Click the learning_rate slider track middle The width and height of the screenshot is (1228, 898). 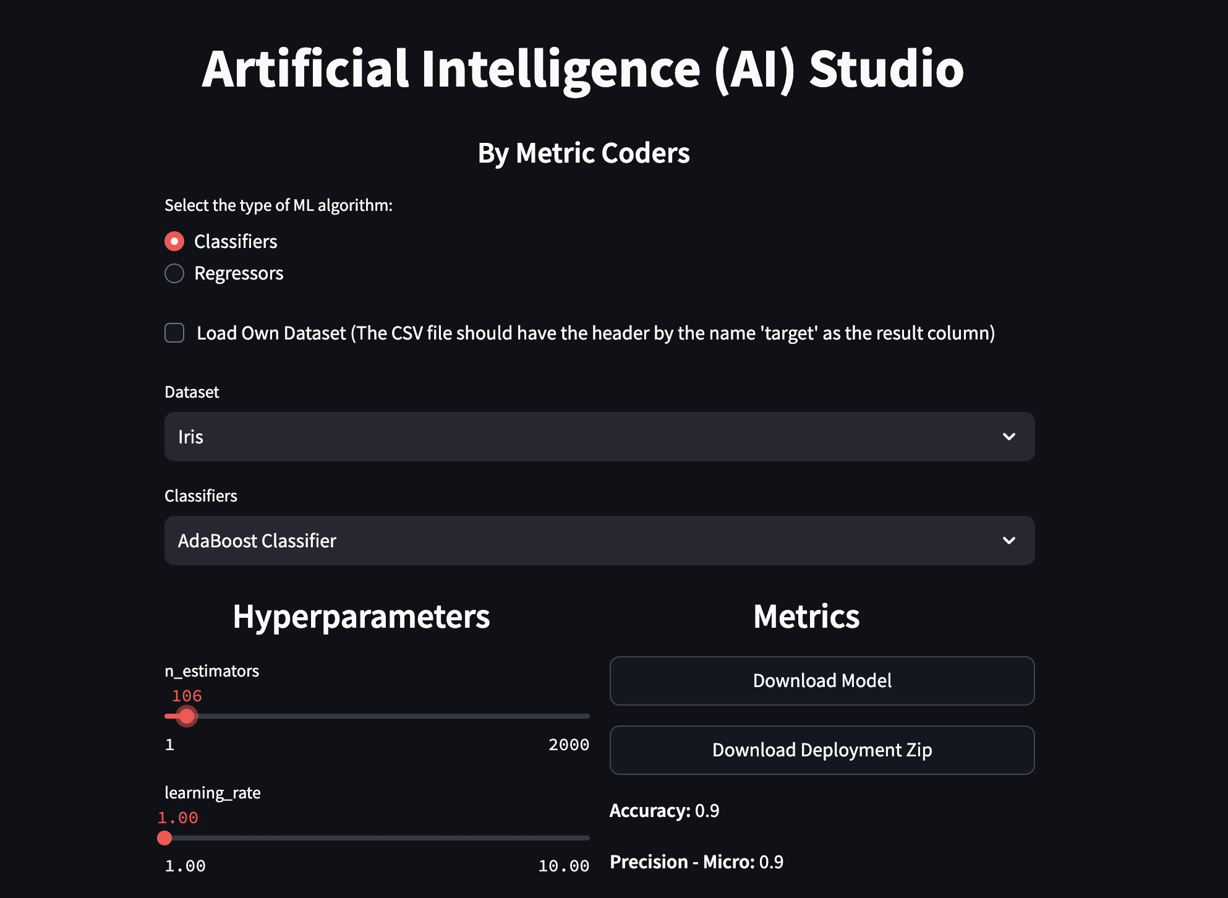pyautogui.click(x=377, y=838)
